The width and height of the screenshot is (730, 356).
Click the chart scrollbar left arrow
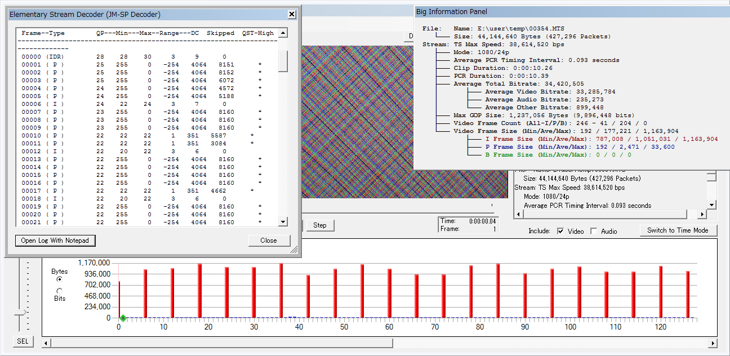pos(47,343)
